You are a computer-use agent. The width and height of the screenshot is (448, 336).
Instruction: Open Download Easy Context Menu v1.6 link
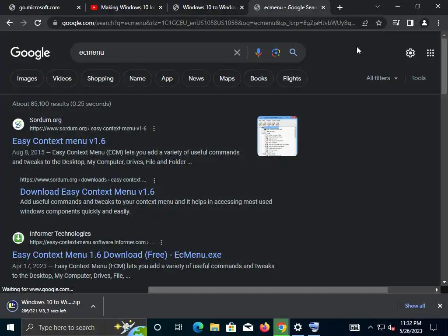[x=87, y=192]
